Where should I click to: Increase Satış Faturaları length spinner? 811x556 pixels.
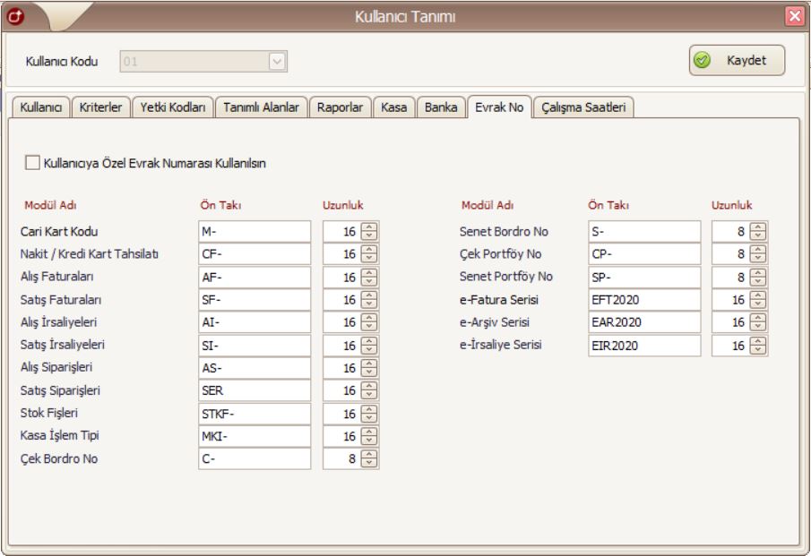[x=370, y=295]
